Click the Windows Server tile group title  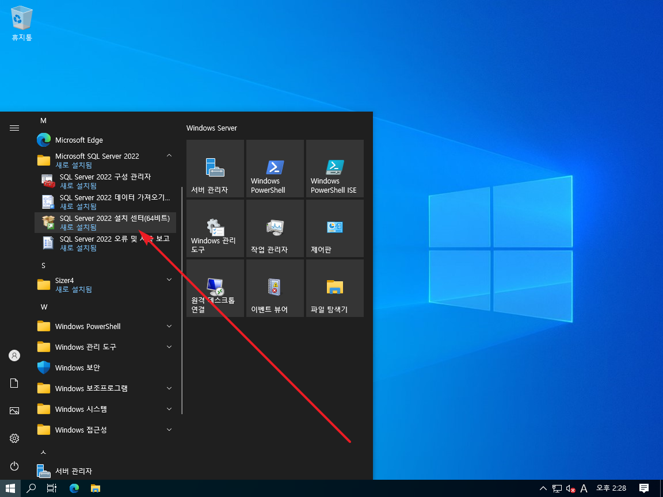tap(211, 128)
